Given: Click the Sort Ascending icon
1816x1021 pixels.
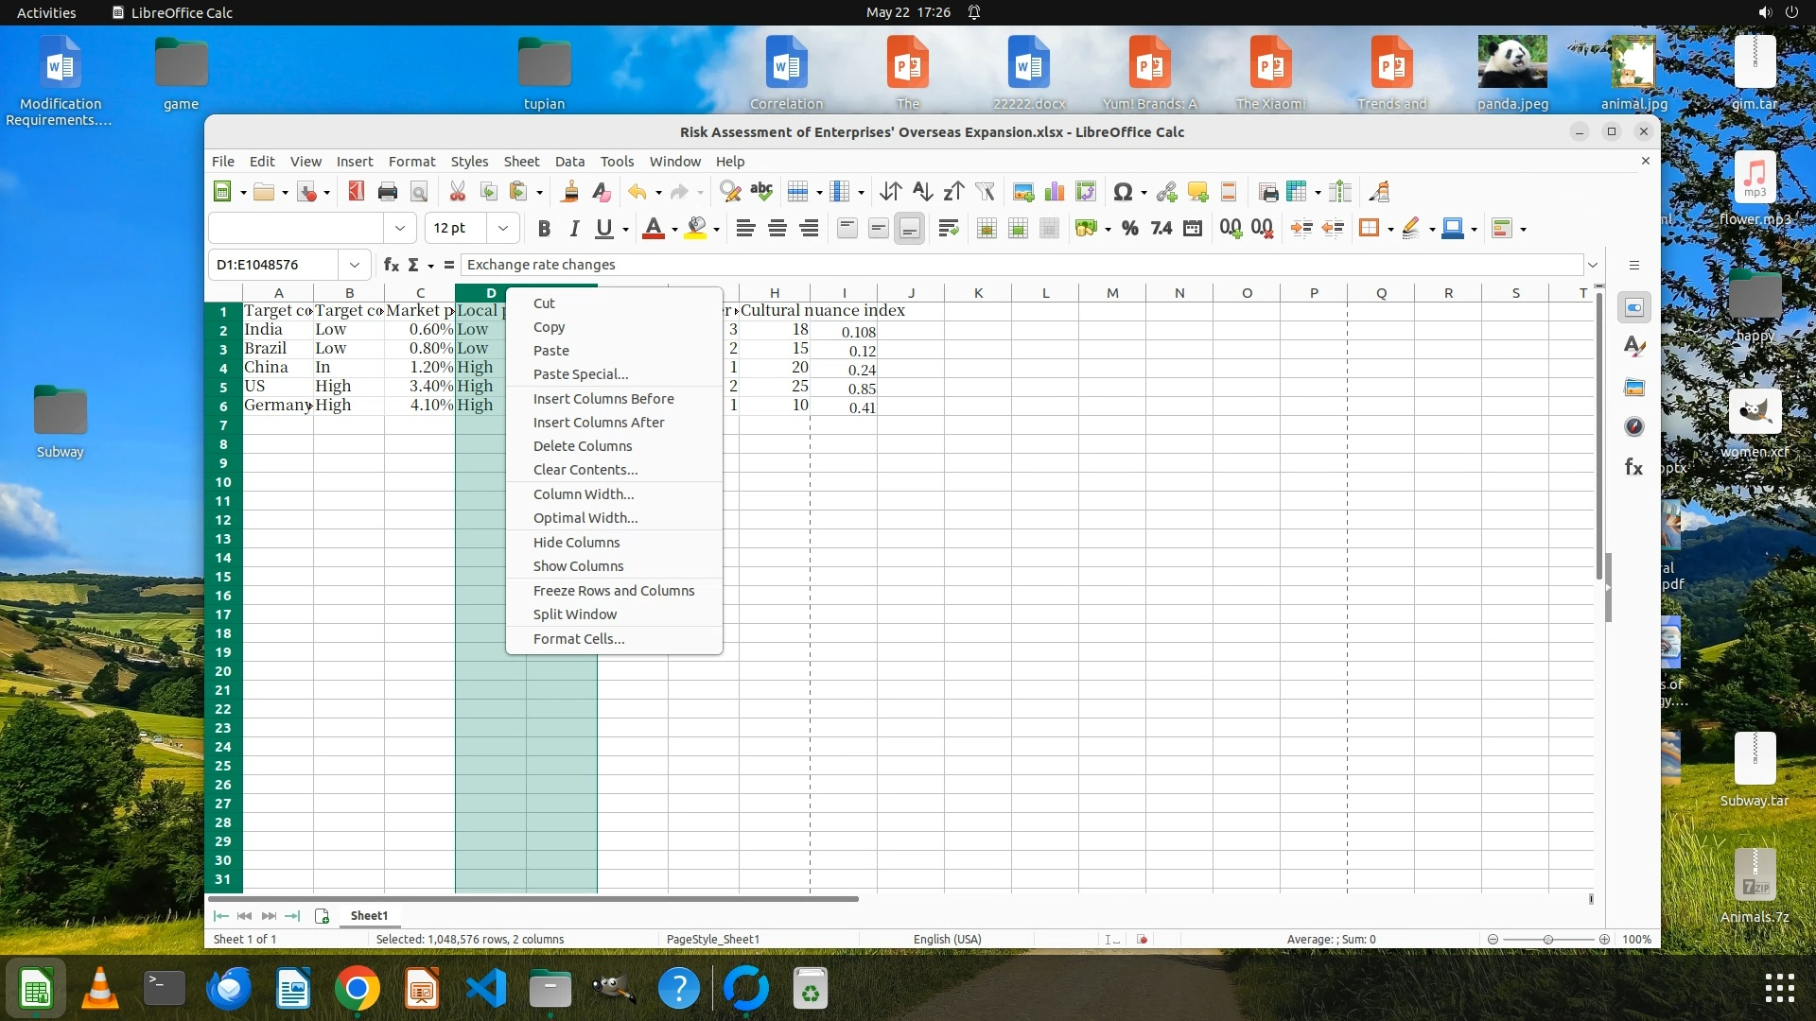Looking at the screenshot, I should pyautogui.click(x=922, y=192).
